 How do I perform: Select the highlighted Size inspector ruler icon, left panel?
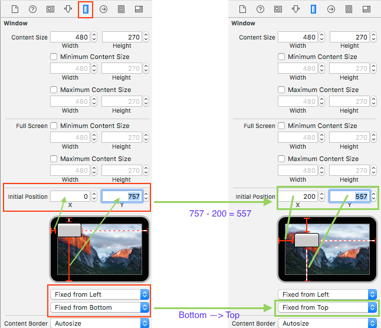pyautogui.click(x=86, y=9)
